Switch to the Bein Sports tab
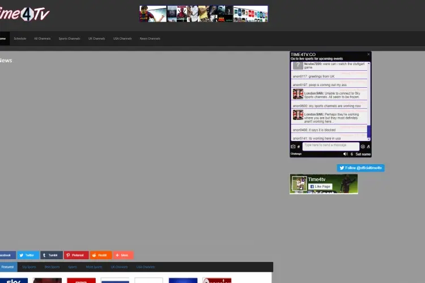The height and width of the screenshot is (283, 425). pos(52,267)
